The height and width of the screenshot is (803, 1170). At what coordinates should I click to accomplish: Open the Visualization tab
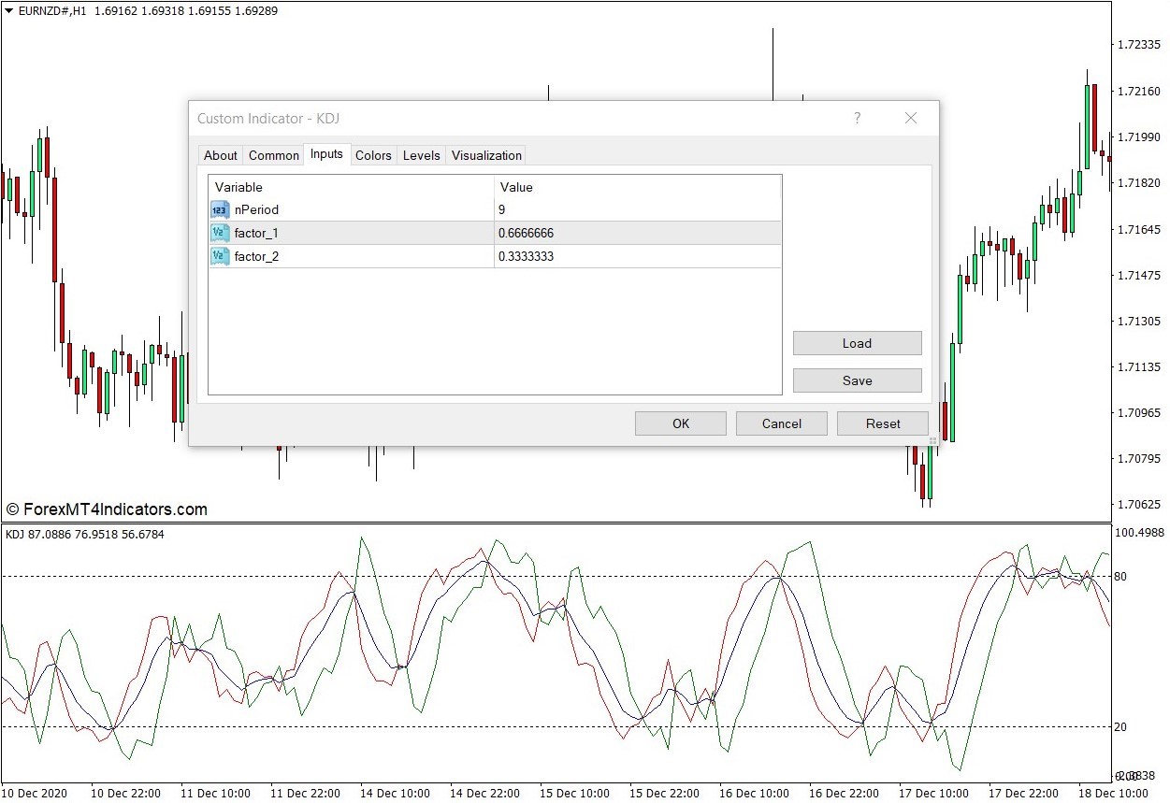point(486,155)
